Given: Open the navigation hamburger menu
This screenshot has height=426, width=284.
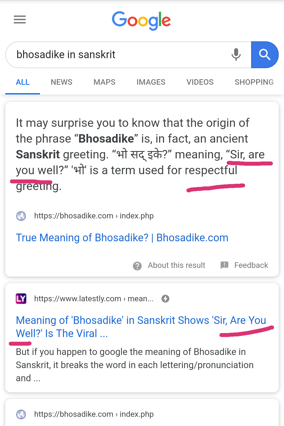Looking at the screenshot, I should (19, 20).
